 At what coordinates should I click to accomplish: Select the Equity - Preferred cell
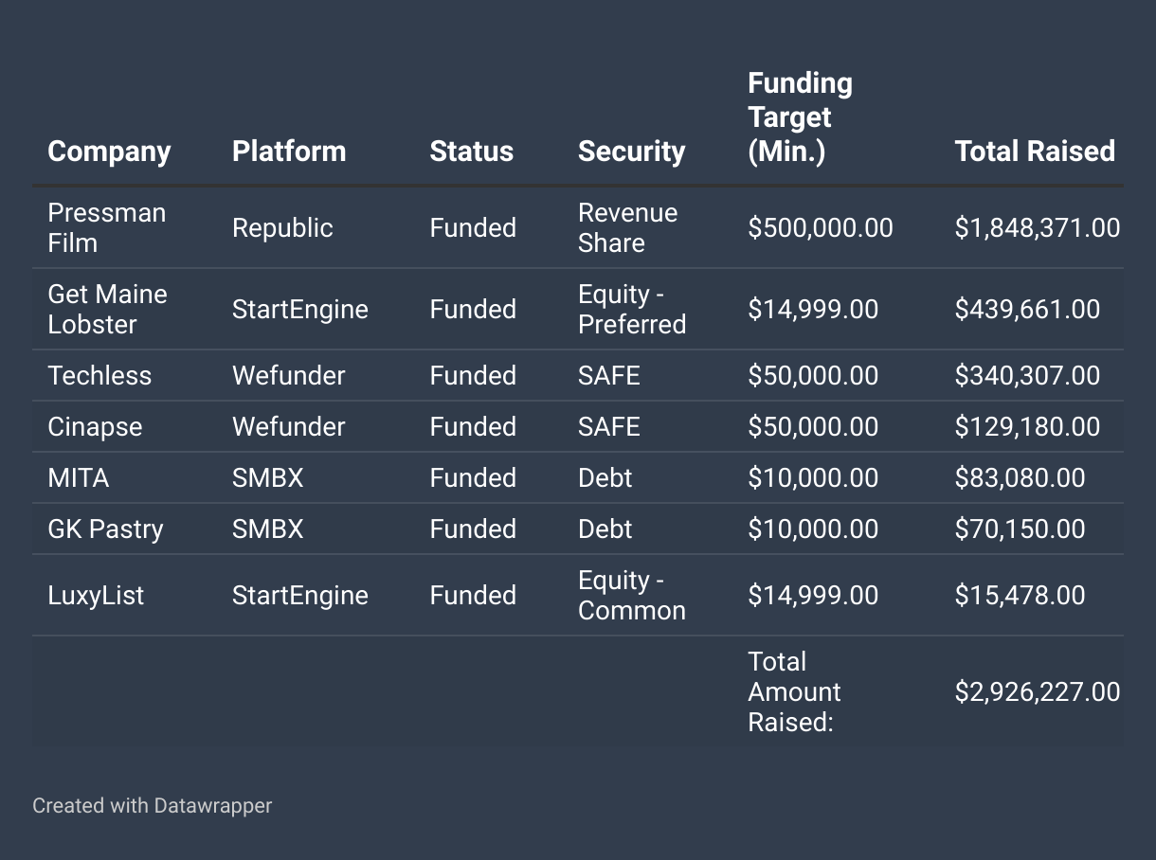pos(632,309)
